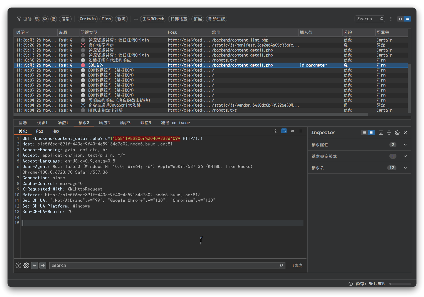Click the 扫描检查 button
The image size is (424, 297).
(179, 19)
